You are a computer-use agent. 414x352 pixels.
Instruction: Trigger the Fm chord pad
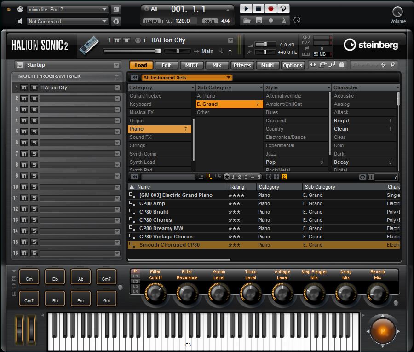(80, 298)
